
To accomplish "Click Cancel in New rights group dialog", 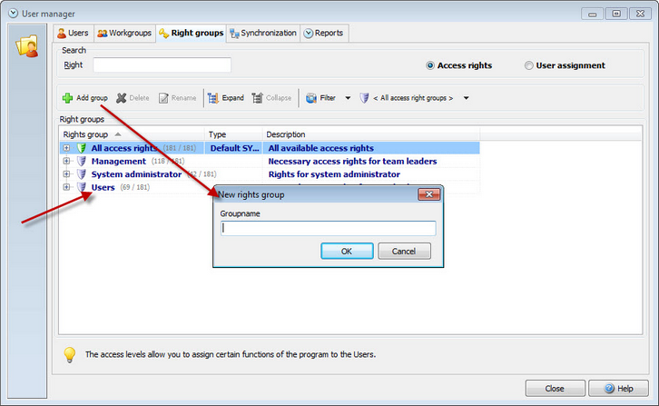I will point(404,252).
